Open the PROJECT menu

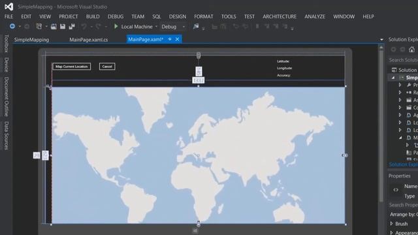[69, 16]
